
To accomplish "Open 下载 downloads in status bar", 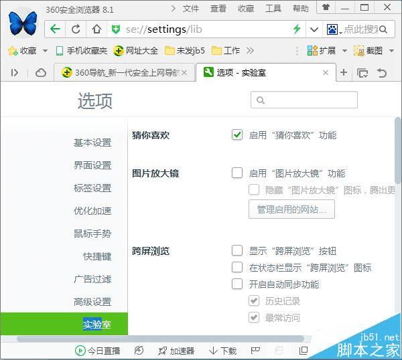I will pos(222,351).
